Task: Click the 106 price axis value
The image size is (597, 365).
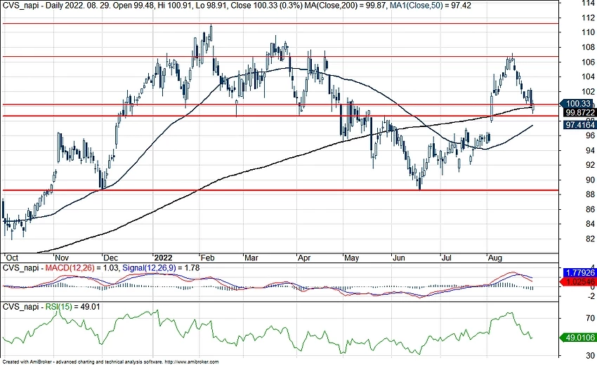Action: pyautogui.click(x=588, y=62)
